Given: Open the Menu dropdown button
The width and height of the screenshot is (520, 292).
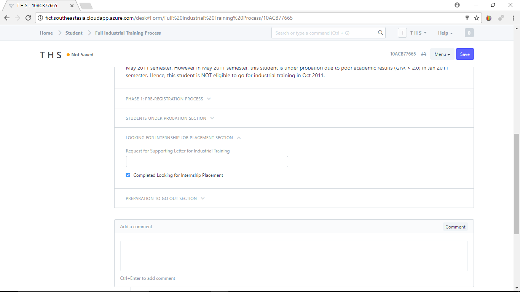Looking at the screenshot, I should point(442,54).
